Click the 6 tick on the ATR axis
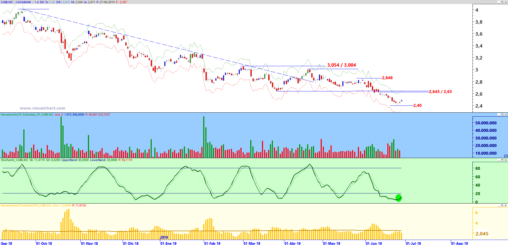This screenshot has width=508, height=245. 477,213
